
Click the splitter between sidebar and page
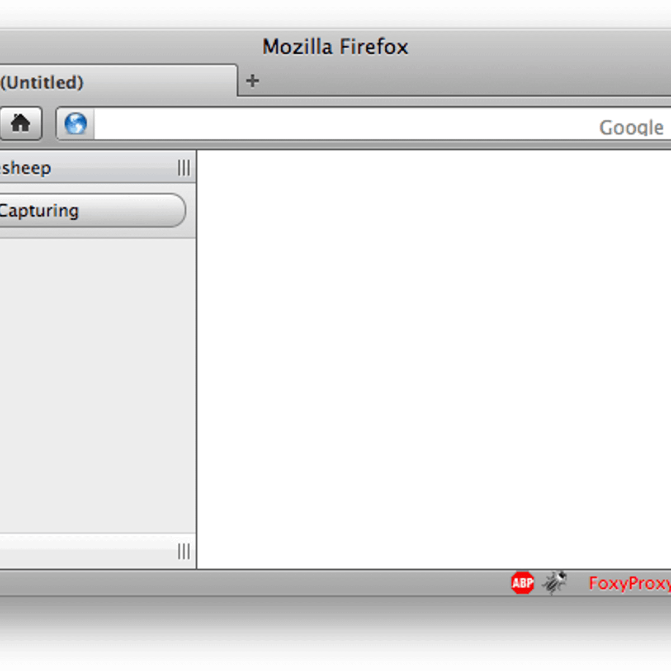coord(197,358)
